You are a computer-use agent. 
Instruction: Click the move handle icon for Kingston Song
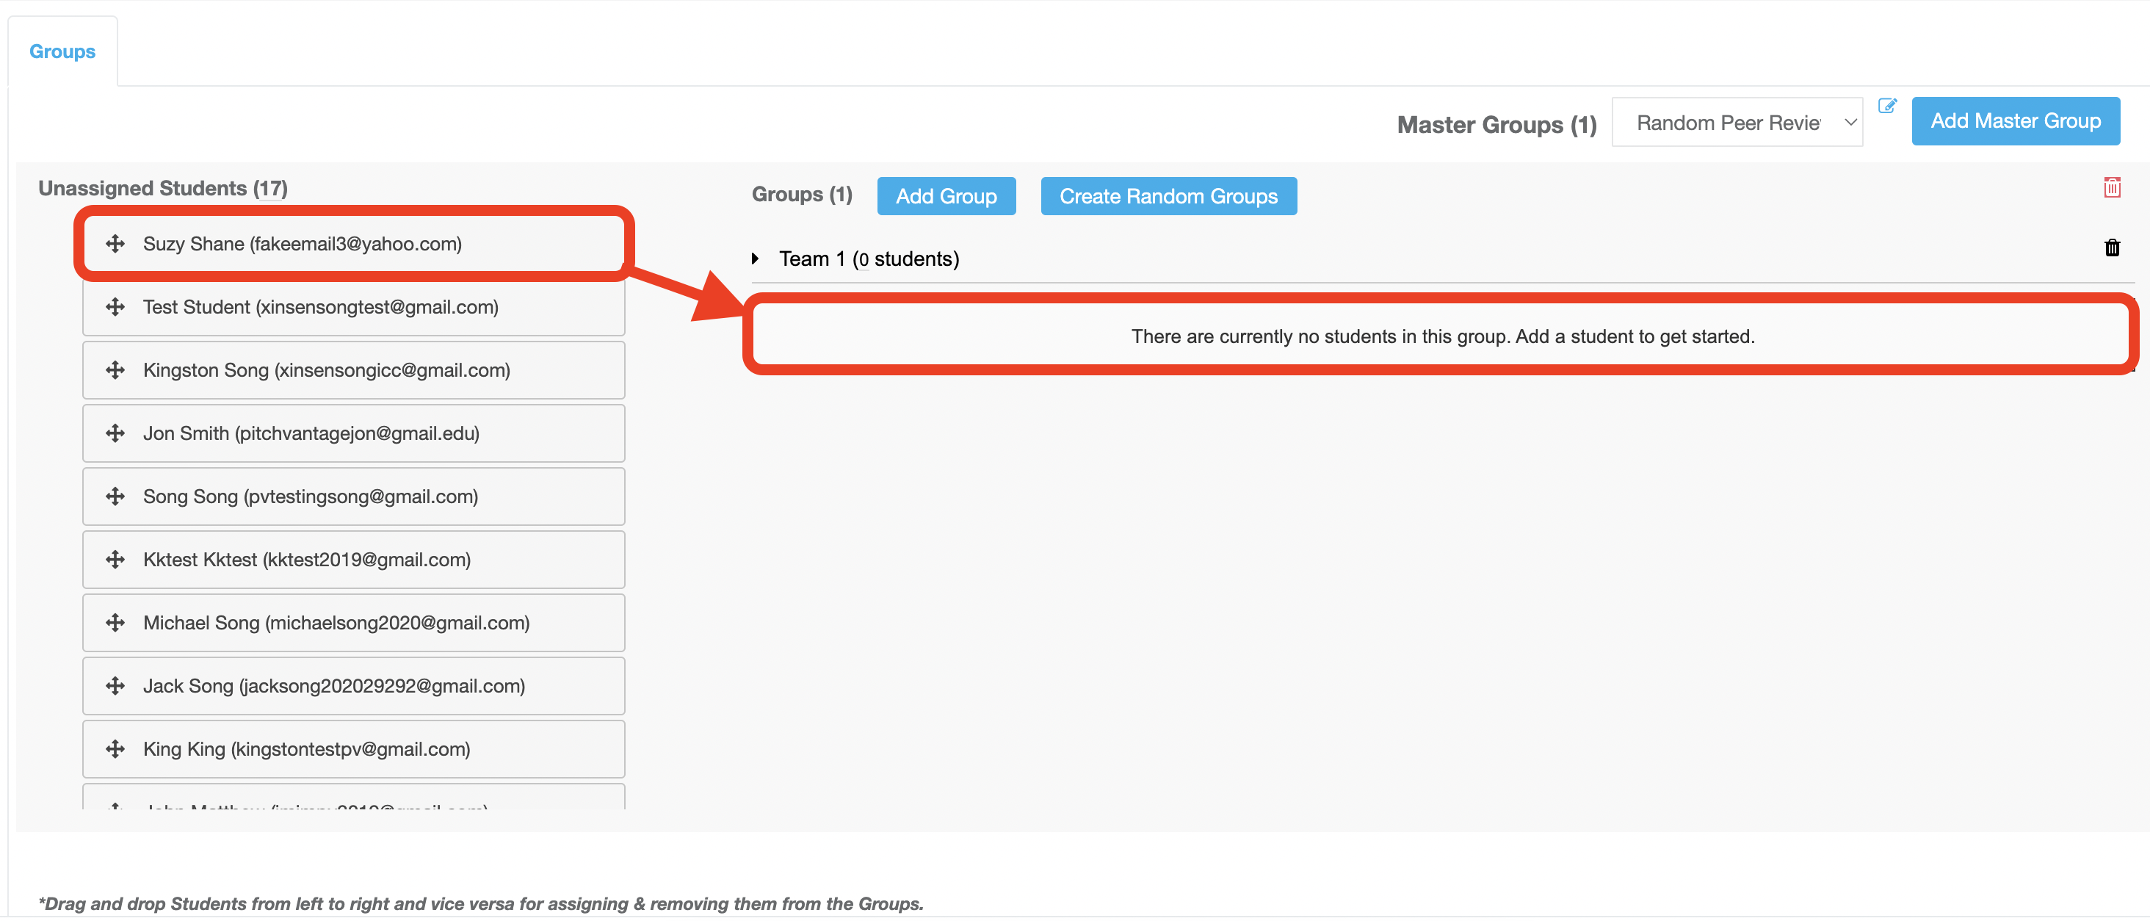point(115,370)
